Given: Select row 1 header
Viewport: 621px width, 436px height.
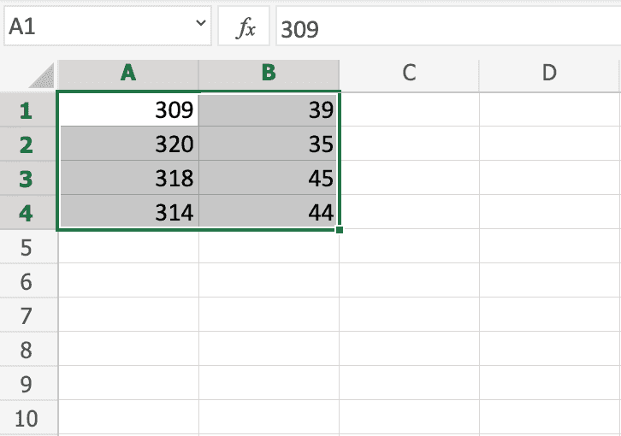Looking at the screenshot, I should (x=26, y=110).
